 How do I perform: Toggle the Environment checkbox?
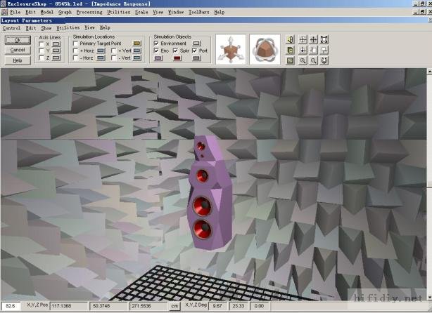[x=156, y=44]
